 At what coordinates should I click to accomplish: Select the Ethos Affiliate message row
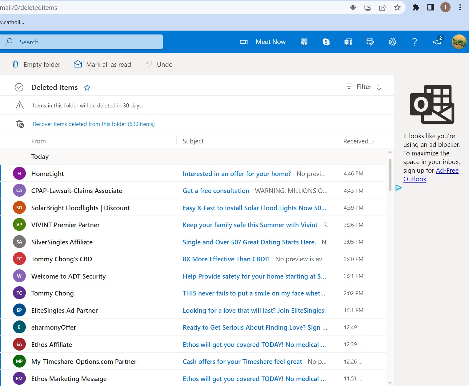[193, 344]
